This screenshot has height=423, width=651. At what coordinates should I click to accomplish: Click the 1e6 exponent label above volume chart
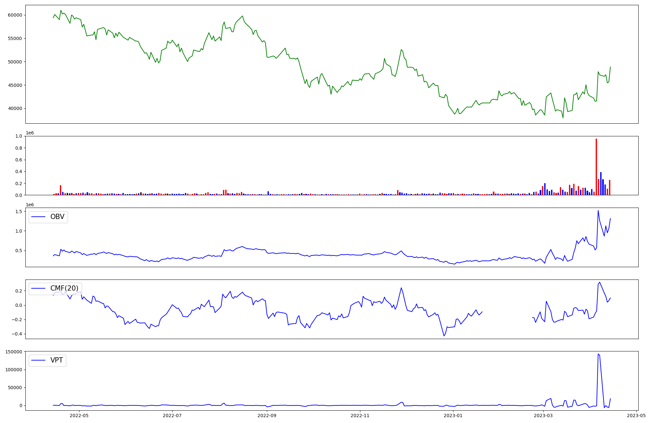30,133
